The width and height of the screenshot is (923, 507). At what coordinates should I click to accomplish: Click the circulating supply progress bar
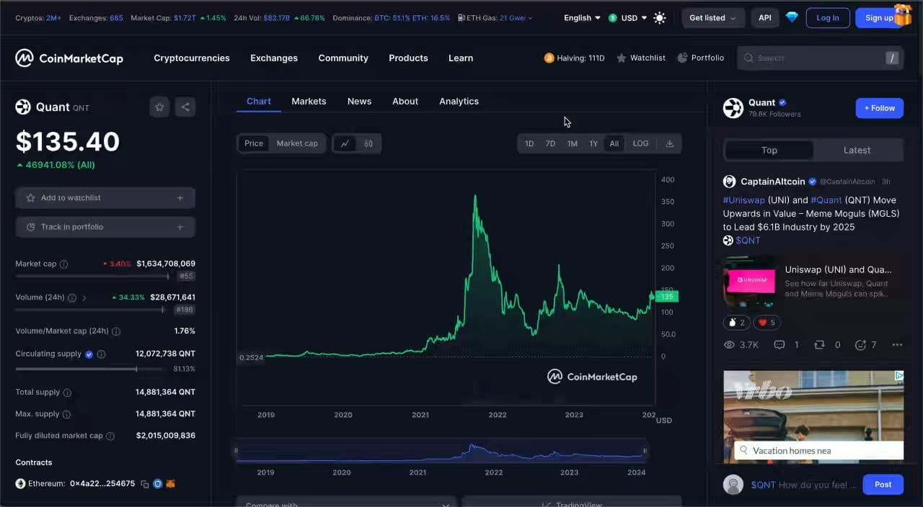coord(89,369)
